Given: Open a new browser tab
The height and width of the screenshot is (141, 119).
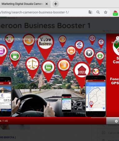Looking at the screenshot, I should click(x=56, y=4).
